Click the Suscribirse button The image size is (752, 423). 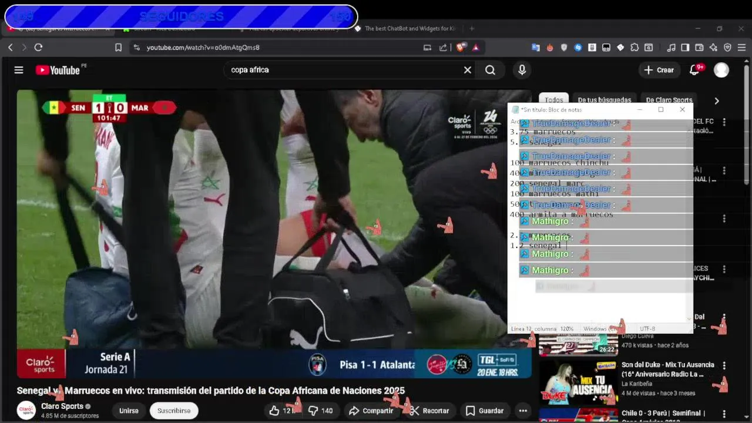(x=174, y=411)
